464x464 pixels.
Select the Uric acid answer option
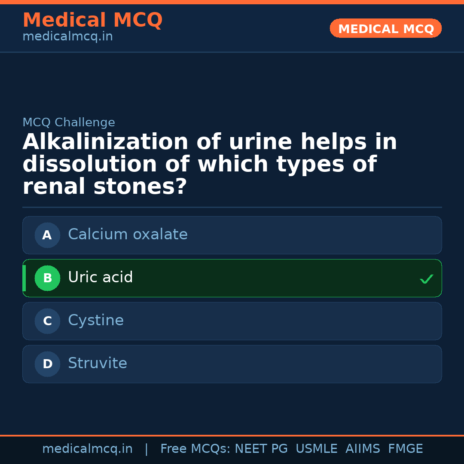click(x=232, y=278)
